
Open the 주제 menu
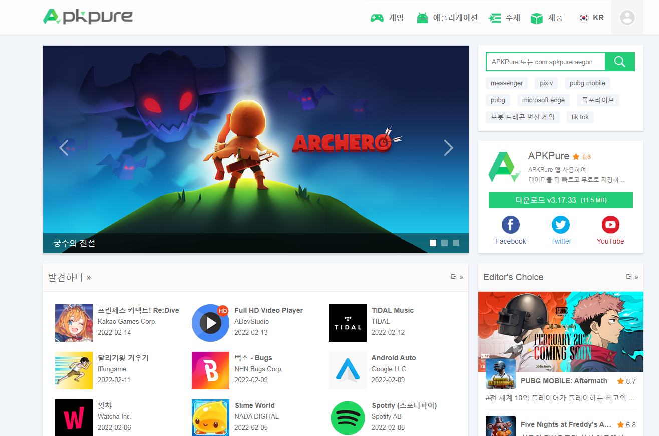point(513,18)
